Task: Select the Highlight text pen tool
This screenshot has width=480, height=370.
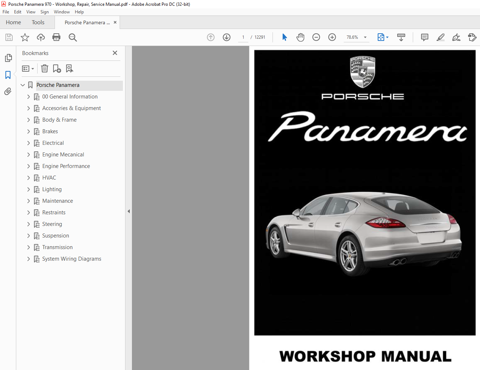Action: pos(441,37)
